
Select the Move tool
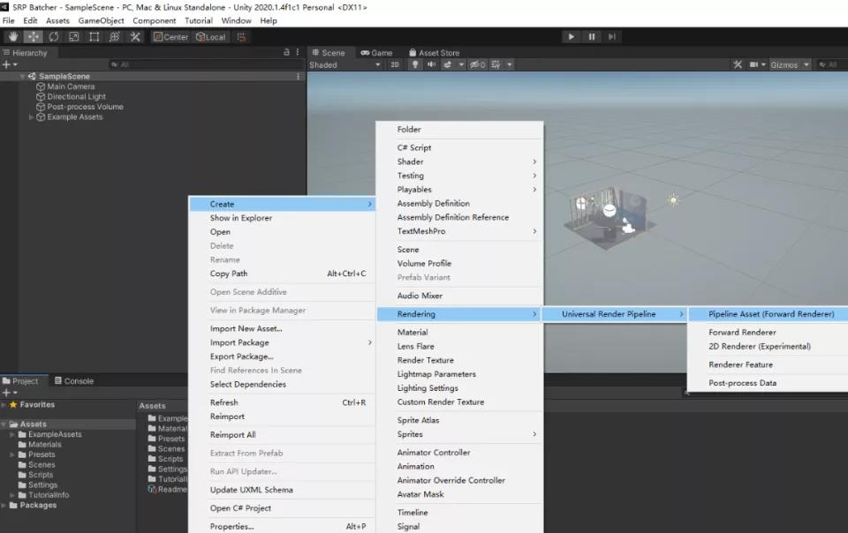click(34, 37)
